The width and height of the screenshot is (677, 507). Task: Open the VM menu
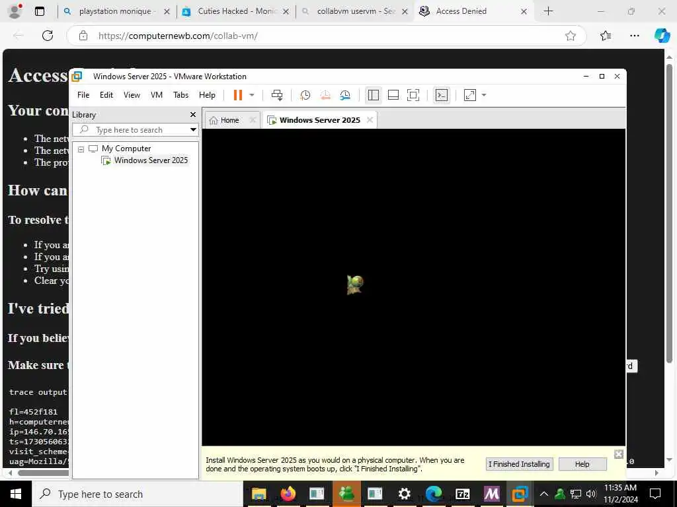156,95
